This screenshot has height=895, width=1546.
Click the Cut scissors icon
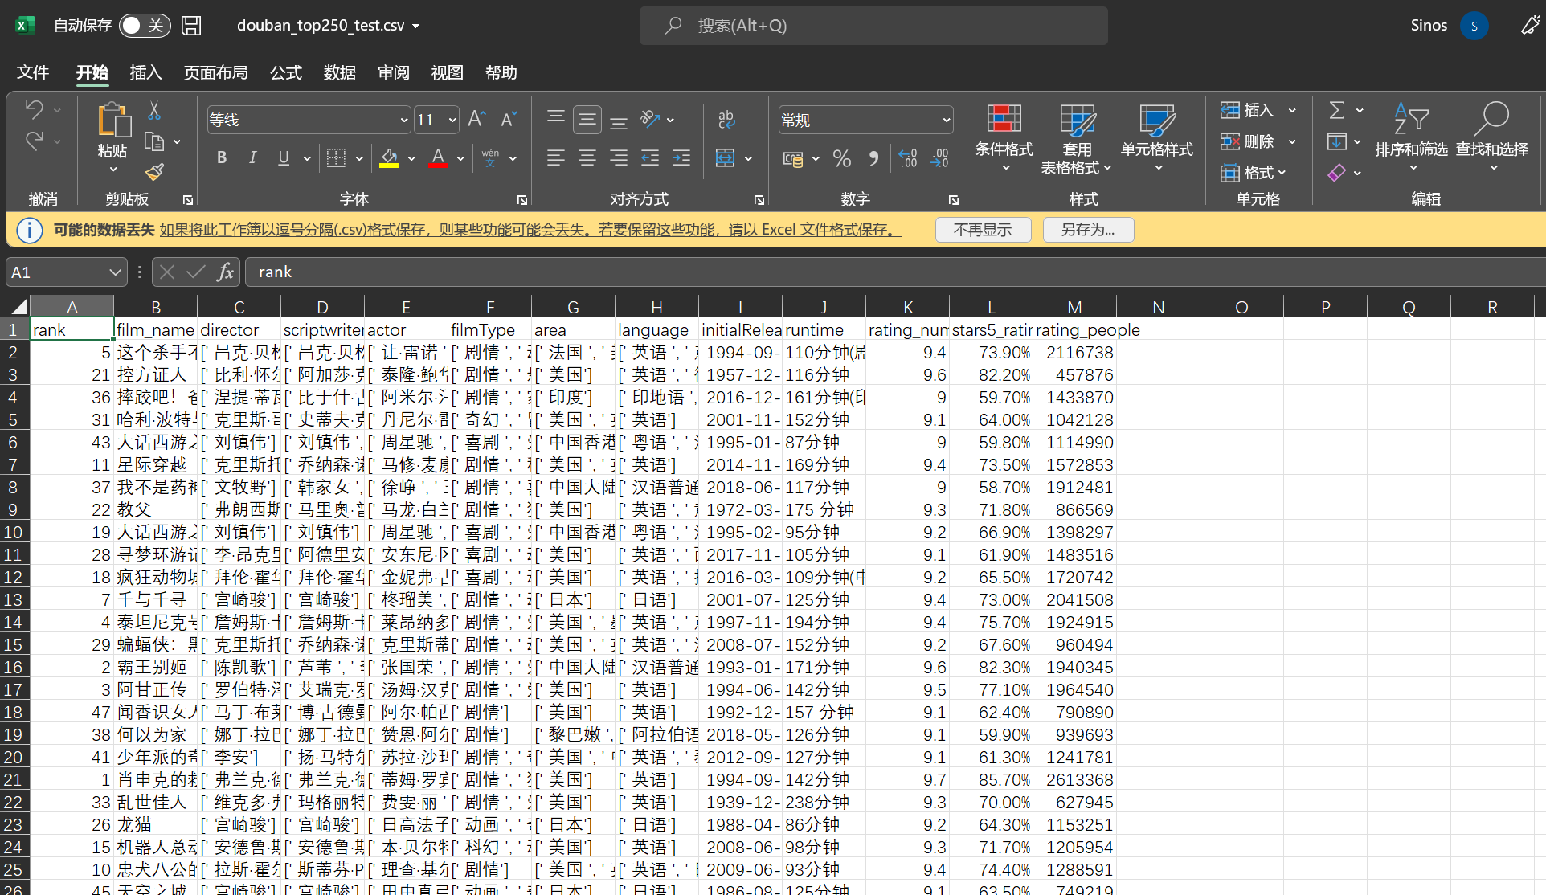point(154,110)
